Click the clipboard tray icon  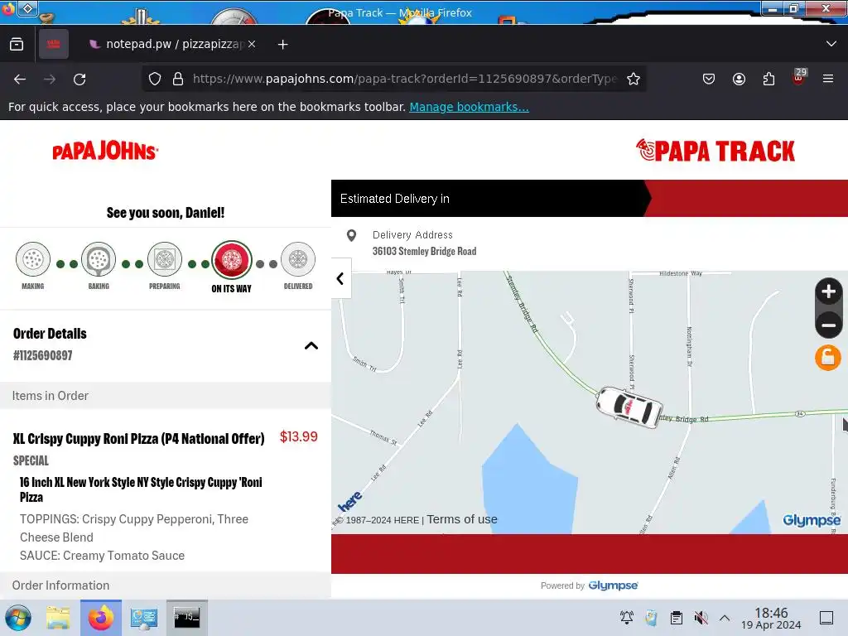[x=676, y=618]
